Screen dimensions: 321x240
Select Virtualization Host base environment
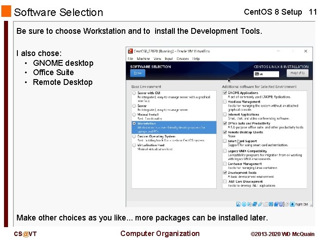pos(134,145)
